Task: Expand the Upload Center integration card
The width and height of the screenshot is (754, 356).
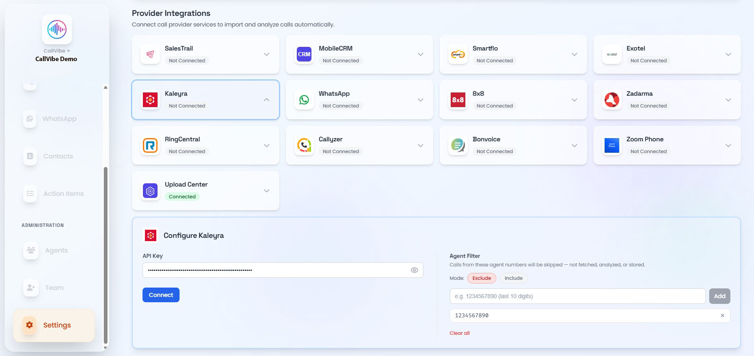Action: click(x=267, y=191)
